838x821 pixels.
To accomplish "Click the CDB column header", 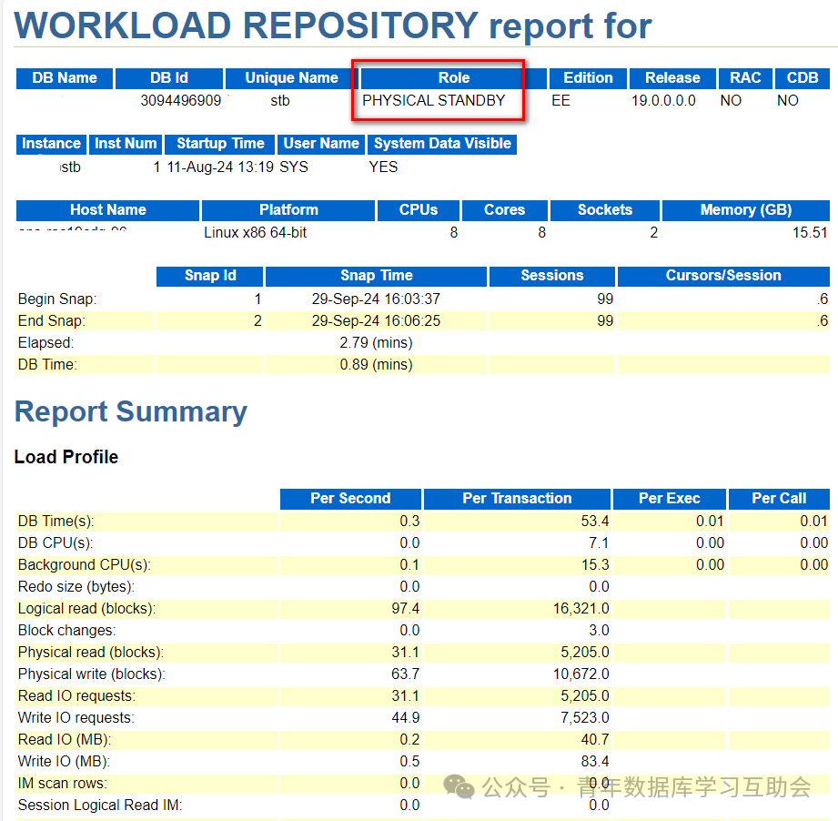I will (x=803, y=78).
